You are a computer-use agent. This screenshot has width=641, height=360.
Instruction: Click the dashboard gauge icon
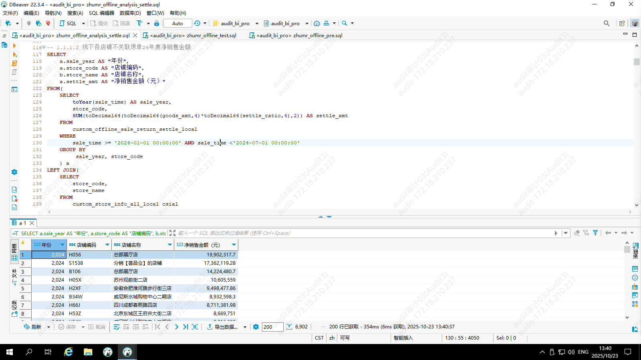coord(317,23)
